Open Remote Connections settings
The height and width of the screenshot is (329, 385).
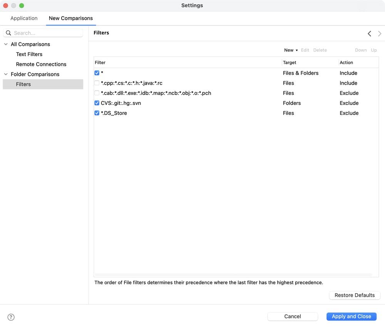pos(41,64)
